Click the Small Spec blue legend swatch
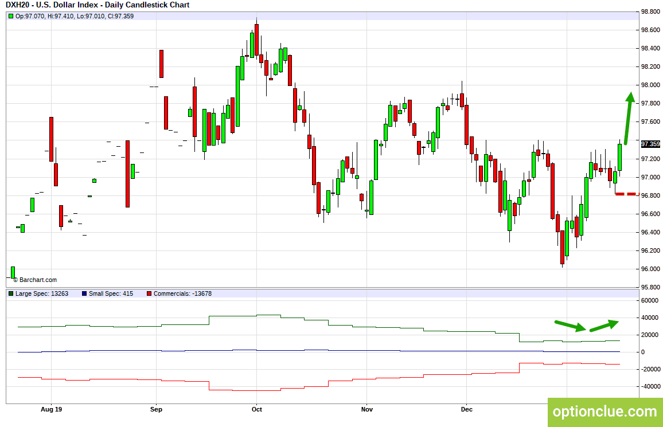The width and height of the screenshot is (663, 427). coord(84,293)
